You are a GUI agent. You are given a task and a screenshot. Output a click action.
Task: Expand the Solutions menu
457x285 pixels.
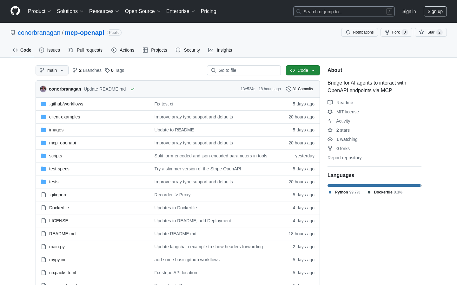tap(70, 11)
